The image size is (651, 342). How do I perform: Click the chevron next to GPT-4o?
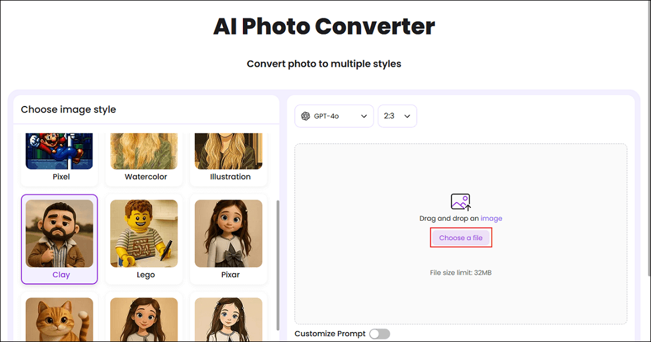(x=364, y=116)
